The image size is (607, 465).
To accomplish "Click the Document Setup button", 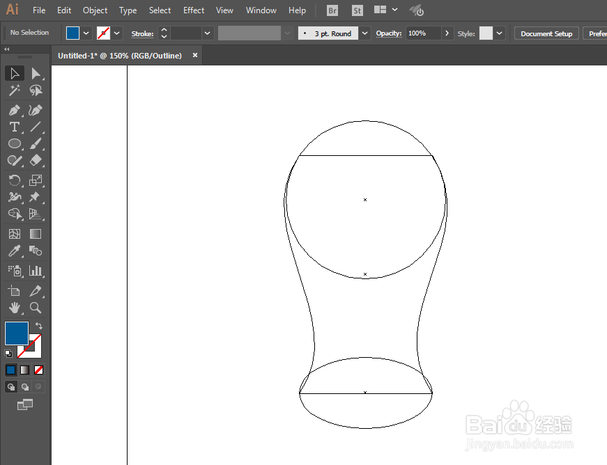I will click(x=546, y=33).
